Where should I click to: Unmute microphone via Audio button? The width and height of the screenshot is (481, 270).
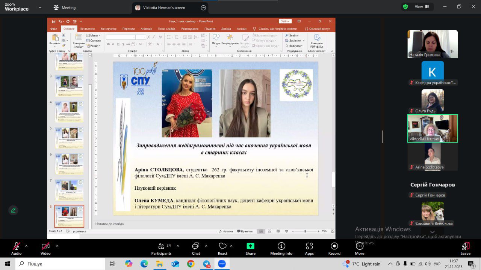(16, 248)
